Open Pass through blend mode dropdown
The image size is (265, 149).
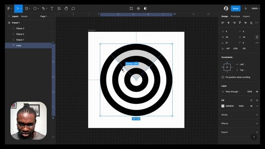coord(231,91)
